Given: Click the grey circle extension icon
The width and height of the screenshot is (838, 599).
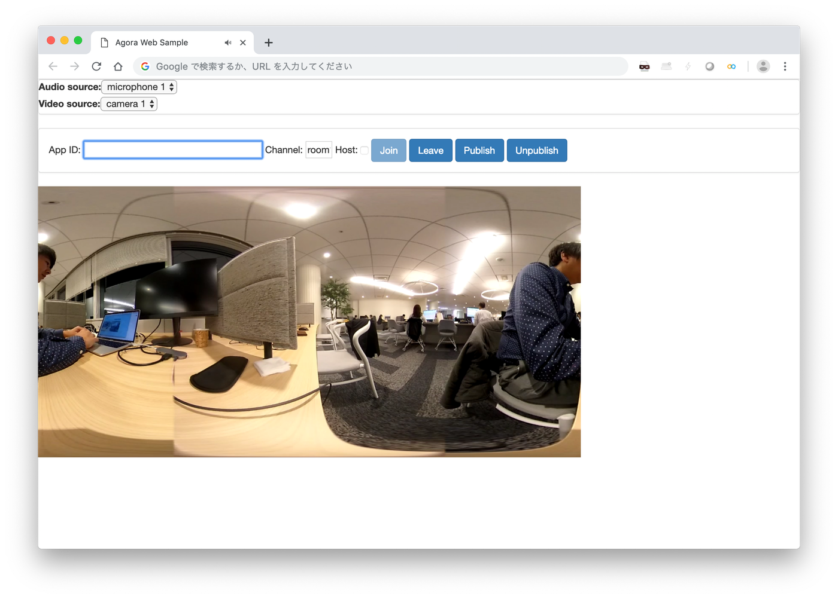Looking at the screenshot, I should click(710, 66).
